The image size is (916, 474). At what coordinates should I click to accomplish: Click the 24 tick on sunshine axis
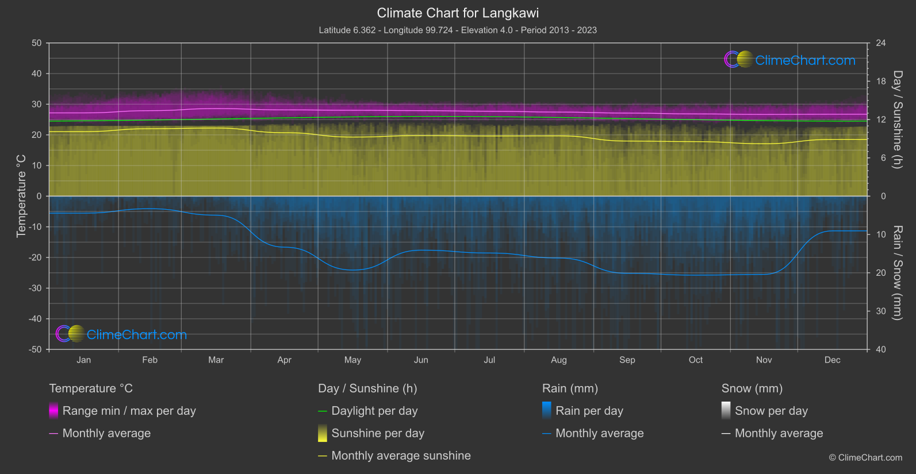(880, 43)
